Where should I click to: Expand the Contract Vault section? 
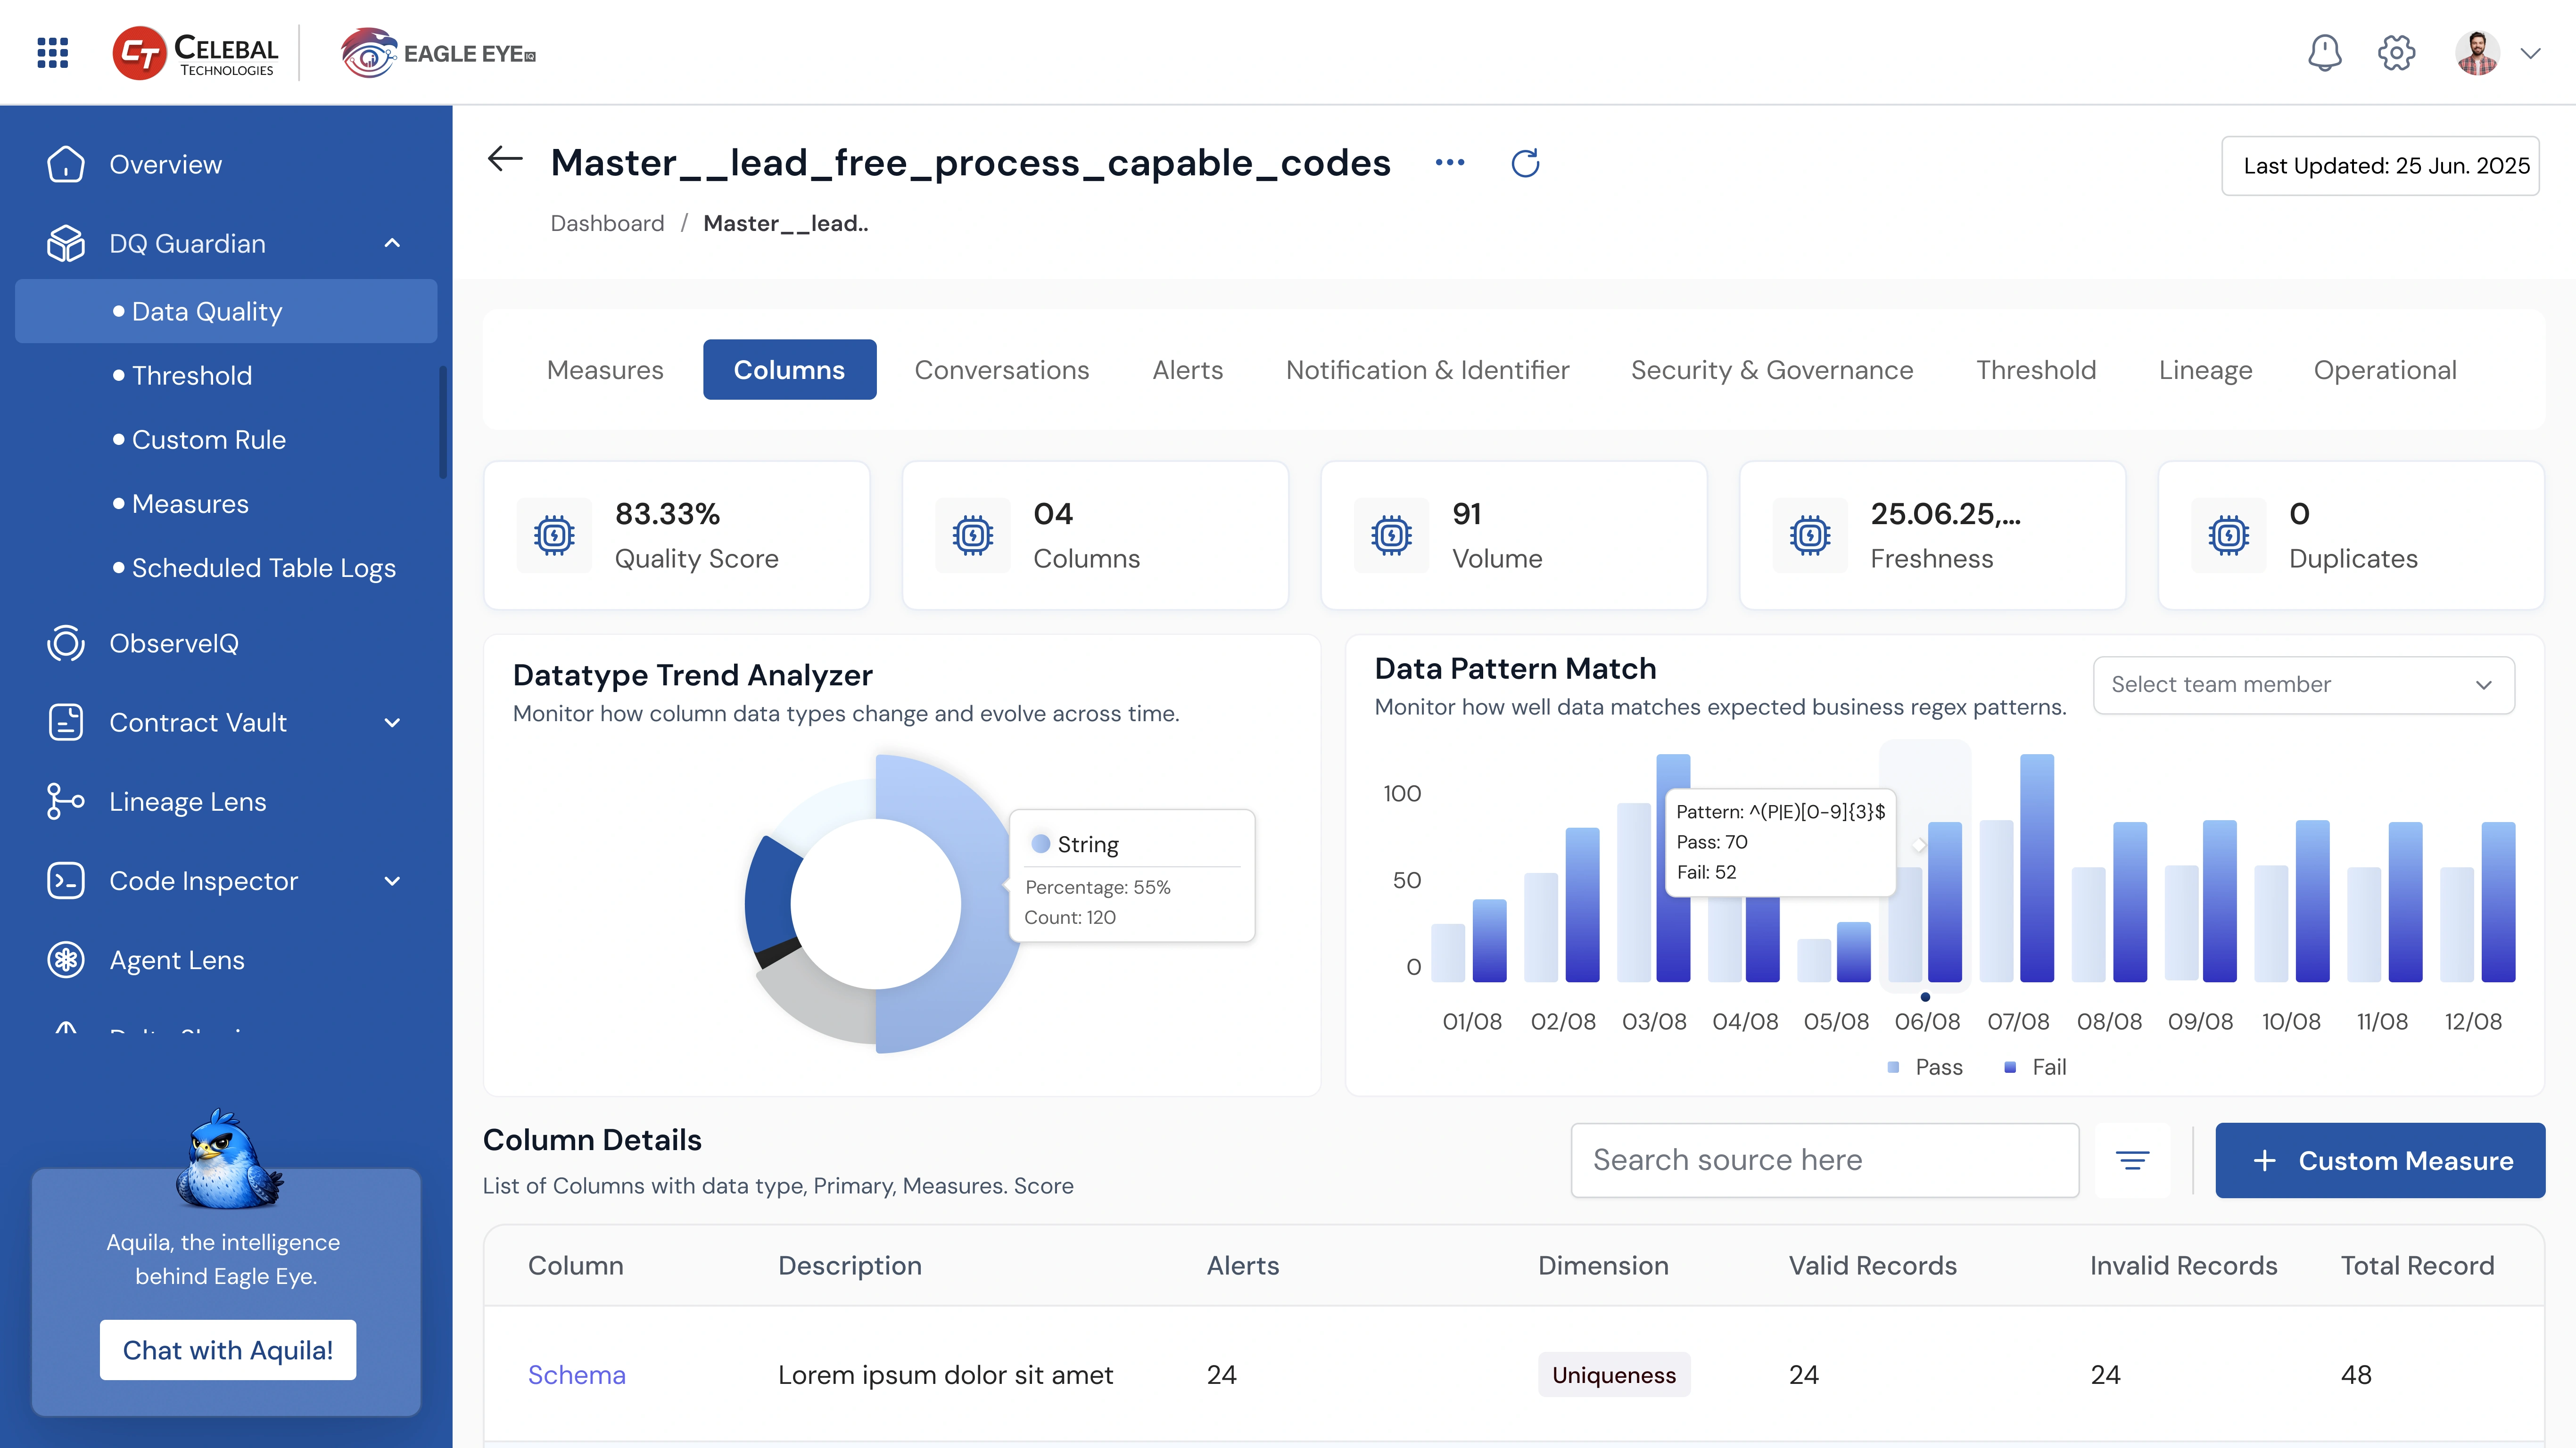[392, 722]
